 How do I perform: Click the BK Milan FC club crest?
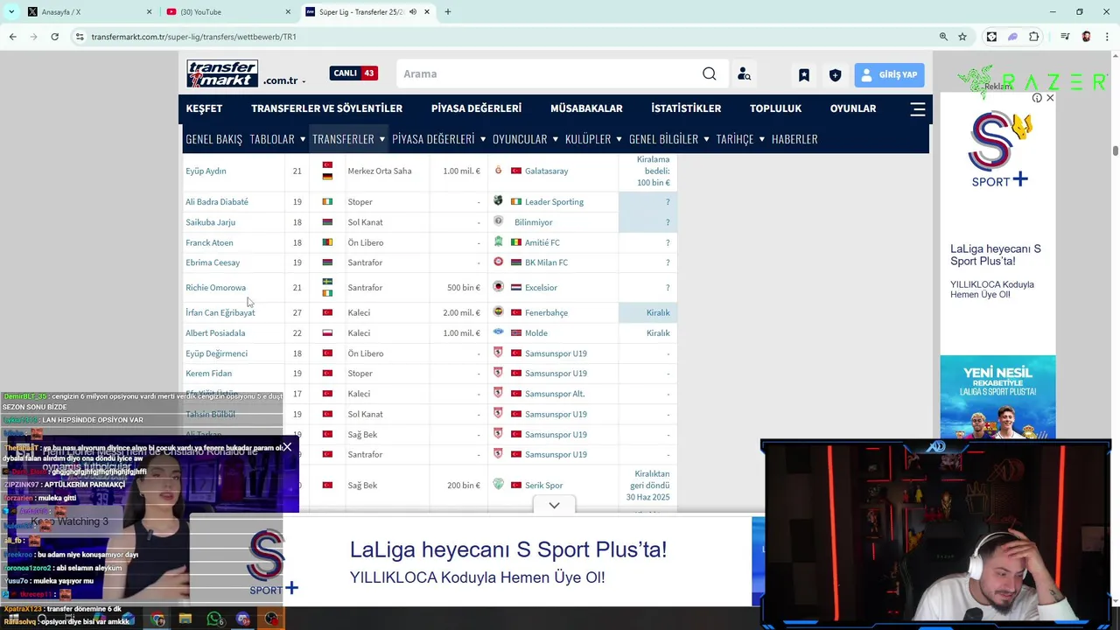[x=499, y=262]
